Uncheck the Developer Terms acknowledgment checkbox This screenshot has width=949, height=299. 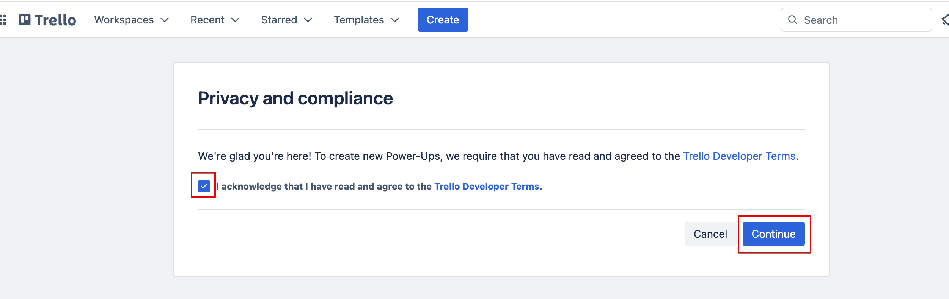click(x=204, y=186)
